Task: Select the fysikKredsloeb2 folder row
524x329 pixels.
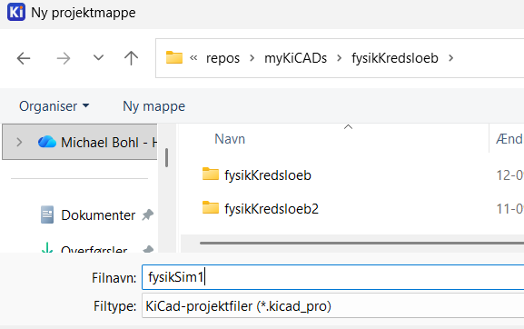Action: (x=272, y=209)
